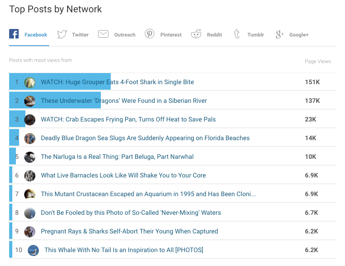Click the Page Views column header
The height and width of the screenshot is (266, 345).
pos(318,62)
